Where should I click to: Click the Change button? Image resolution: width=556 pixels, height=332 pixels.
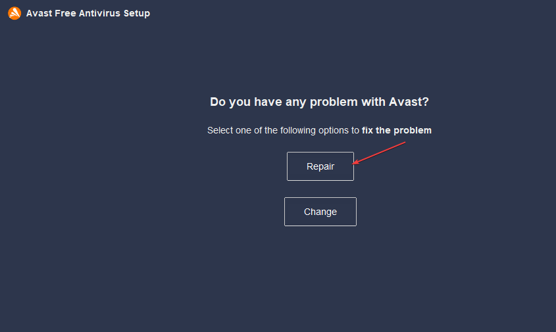pos(320,212)
